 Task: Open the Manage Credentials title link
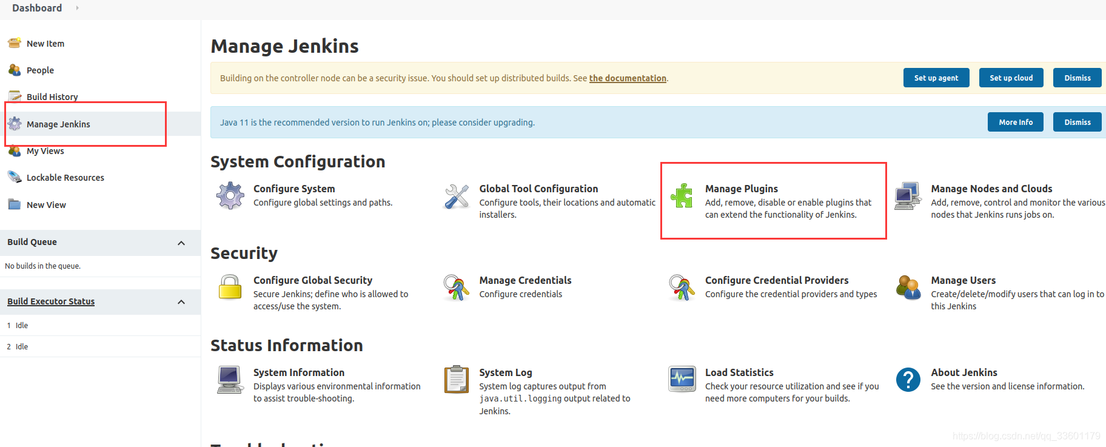click(x=525, y=280)
